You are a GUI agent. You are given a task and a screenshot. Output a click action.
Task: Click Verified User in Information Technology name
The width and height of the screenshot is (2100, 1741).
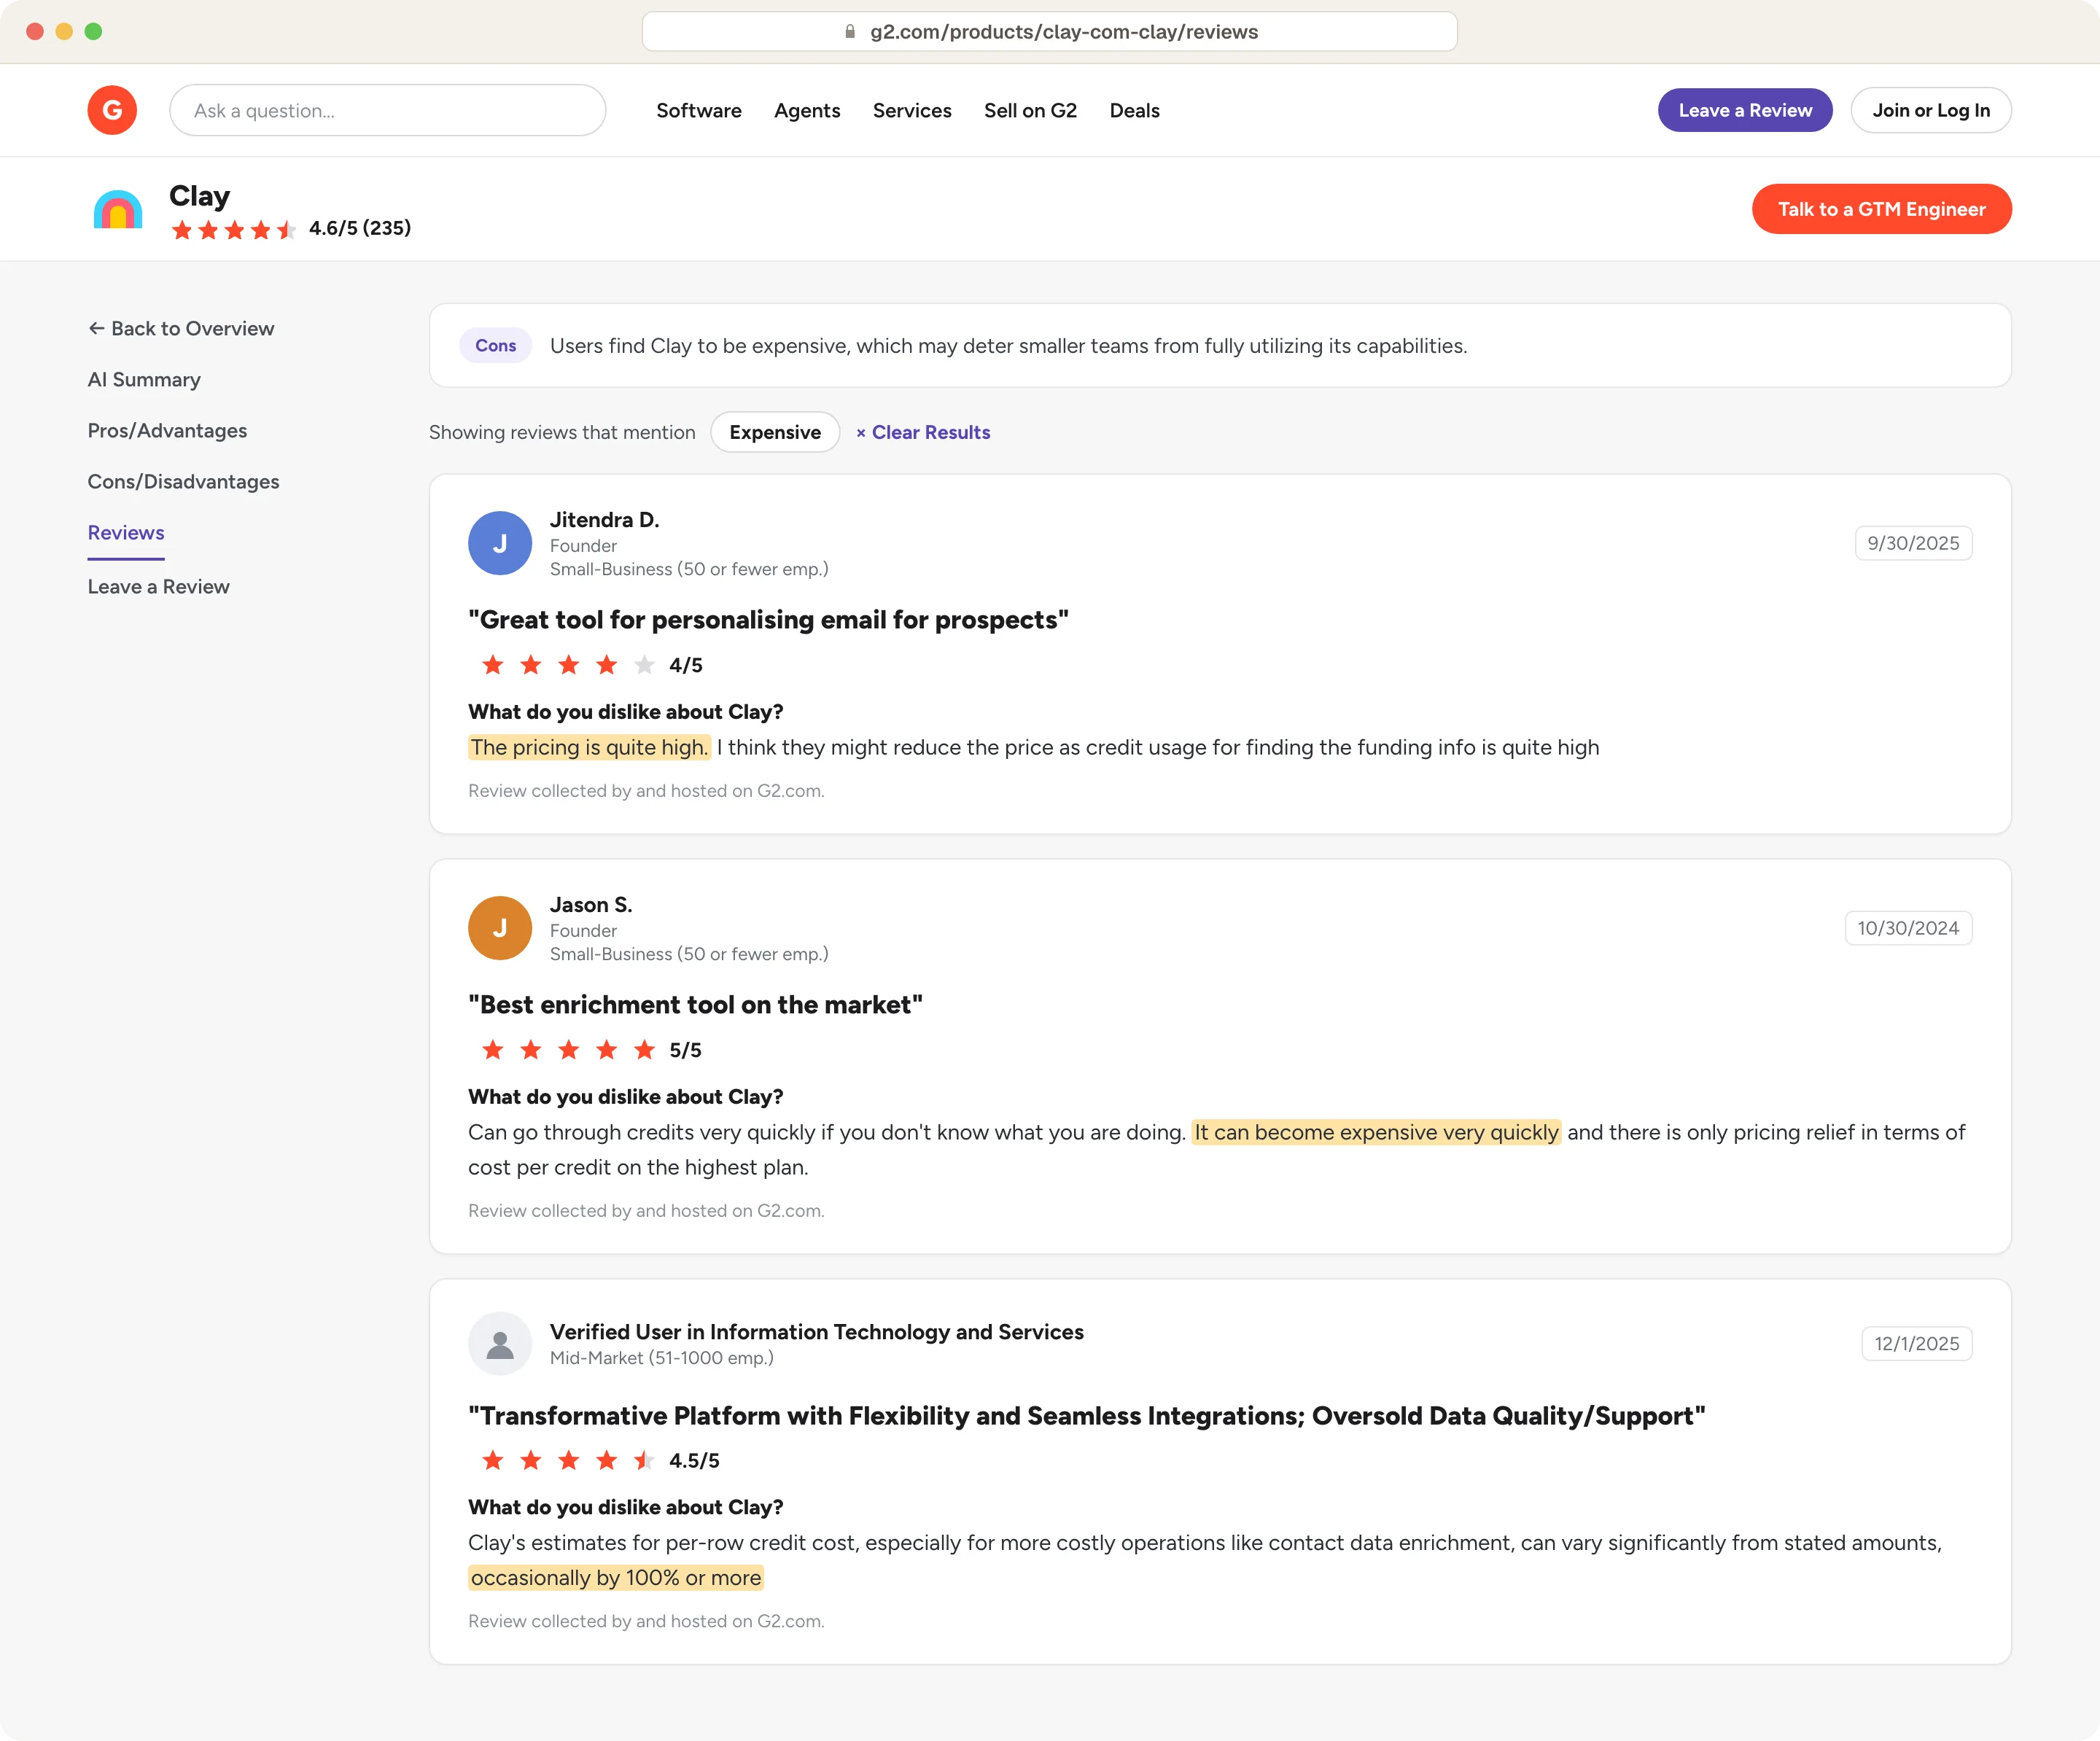817,1331
